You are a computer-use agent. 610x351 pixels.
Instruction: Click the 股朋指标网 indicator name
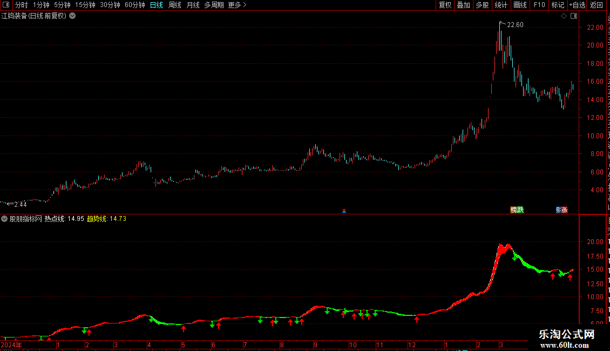click(x=26, y=219)
